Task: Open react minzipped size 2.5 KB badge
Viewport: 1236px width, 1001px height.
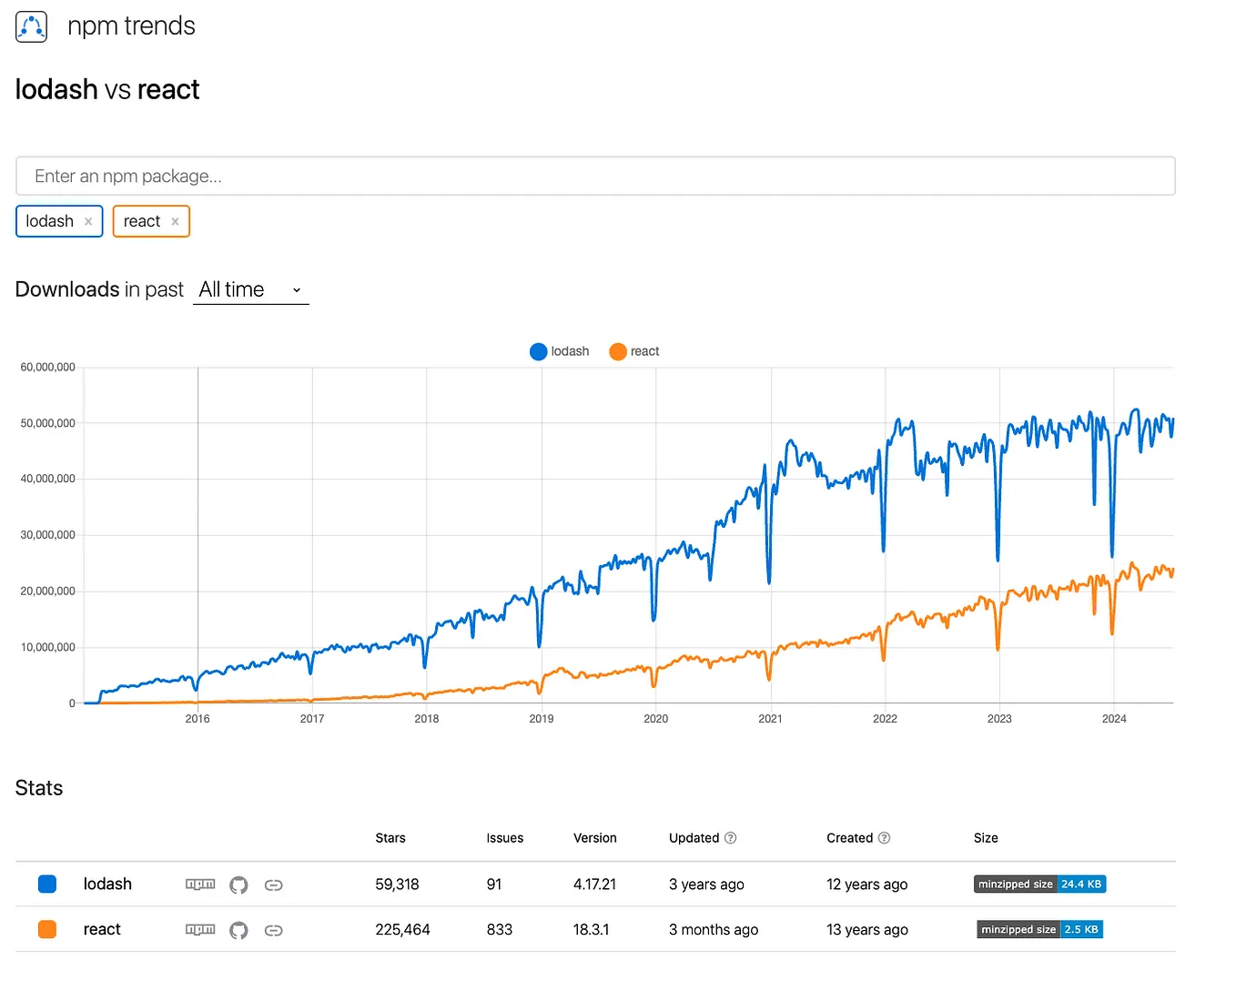Action: (x=1039, y=929)
